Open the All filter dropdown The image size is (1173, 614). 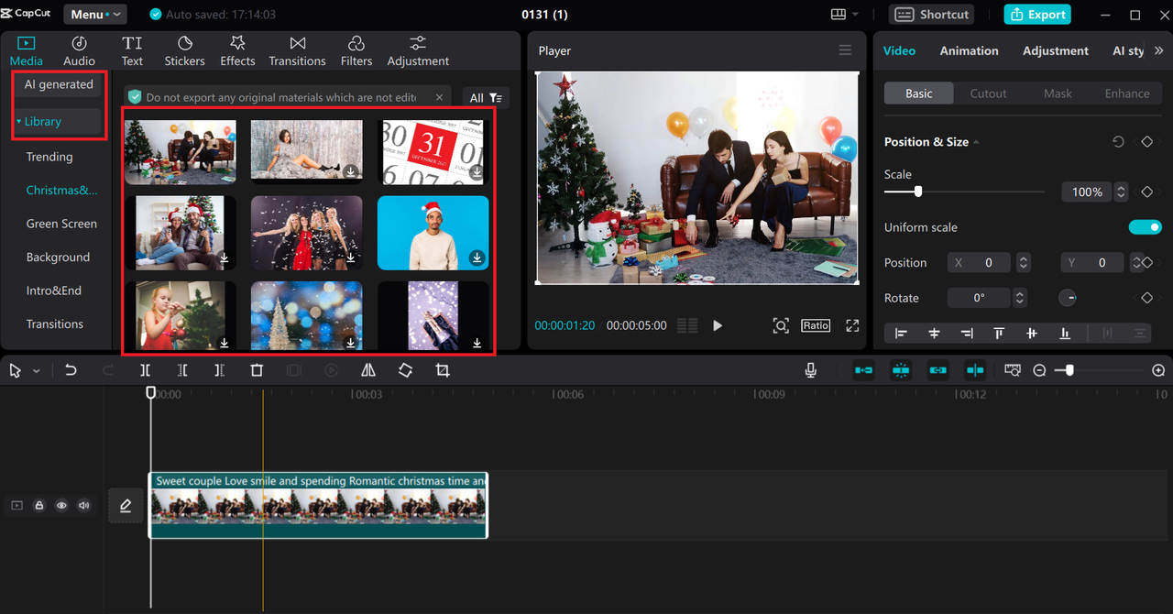(486, 97)
